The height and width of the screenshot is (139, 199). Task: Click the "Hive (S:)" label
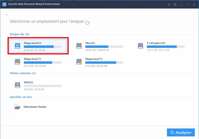coord(90,43)
